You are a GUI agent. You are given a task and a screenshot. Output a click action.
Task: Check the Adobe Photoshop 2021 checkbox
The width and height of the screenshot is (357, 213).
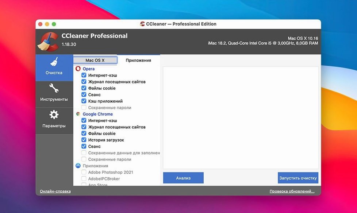[x=84, y=172]
